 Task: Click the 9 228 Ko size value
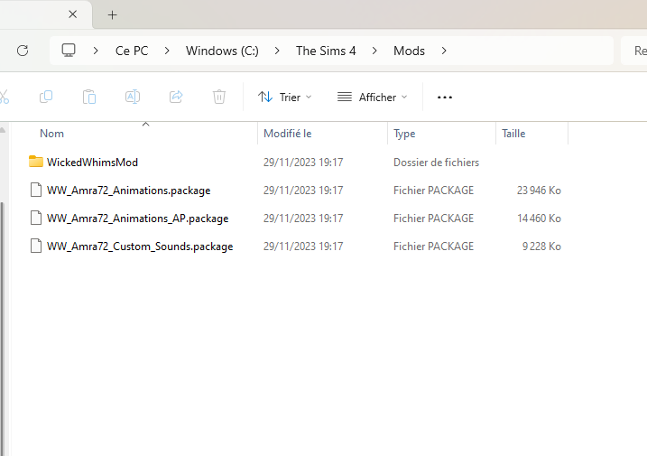point(541,247)
